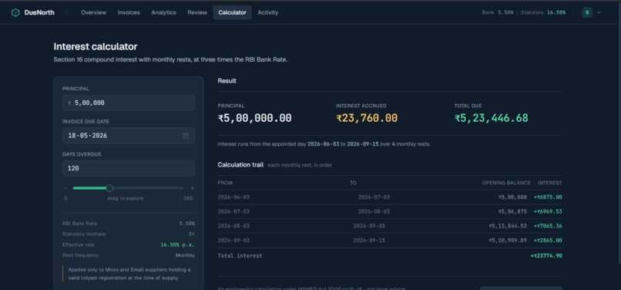Click the Principal input field
Screen dimensions: 621x290
[129, 103]
